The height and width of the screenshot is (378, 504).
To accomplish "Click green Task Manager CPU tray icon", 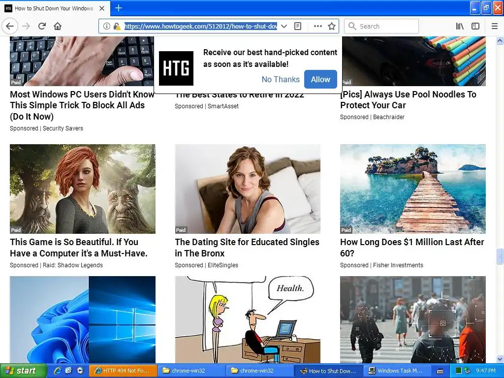I will (459, 371).
